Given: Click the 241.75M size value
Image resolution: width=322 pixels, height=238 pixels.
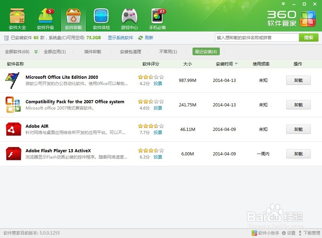Looking at the screenshot, I should click(x=188, y=105).
